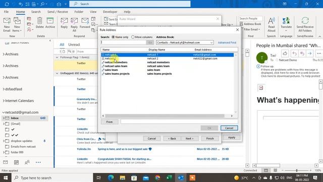The height and width of the screenshot is (182, 323).
Task: Click the search text field in Rule Address
Action: point(123,42)
